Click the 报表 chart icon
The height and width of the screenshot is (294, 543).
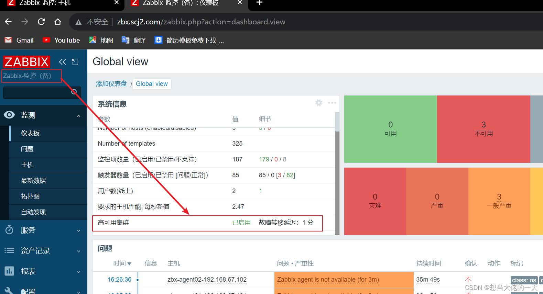click(x=9, y=271)
